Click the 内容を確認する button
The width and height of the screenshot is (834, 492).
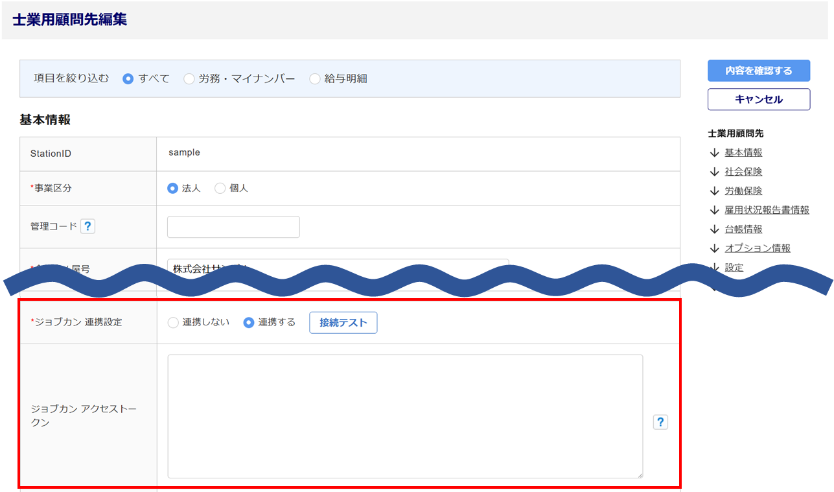[x=758, y=71]
